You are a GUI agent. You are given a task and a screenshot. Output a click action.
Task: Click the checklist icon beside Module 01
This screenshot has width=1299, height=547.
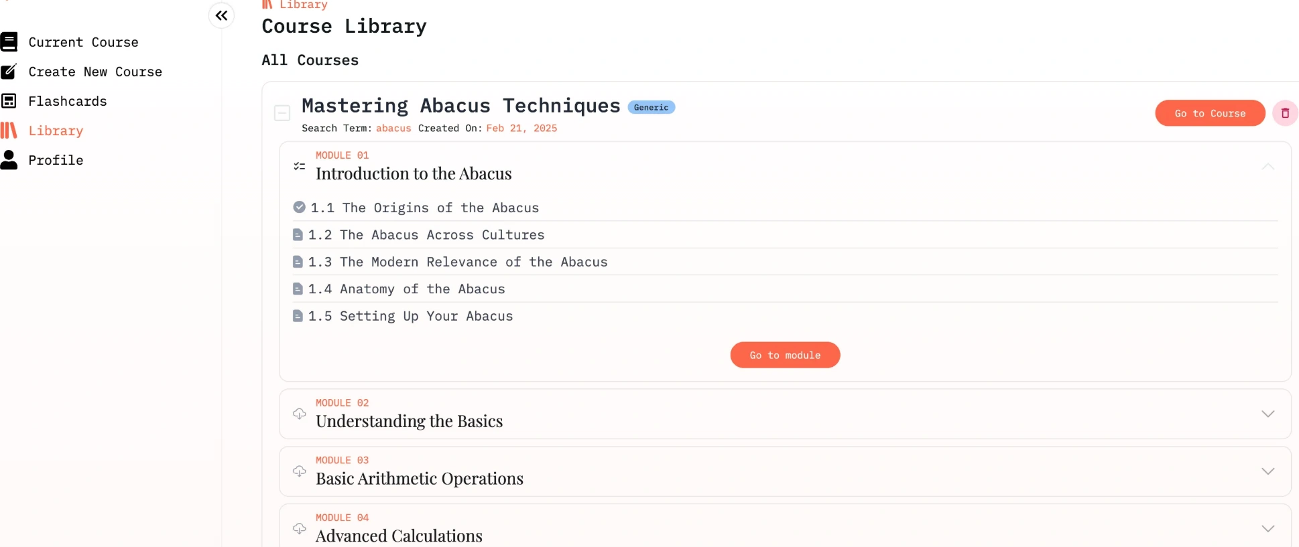(300, 165)
